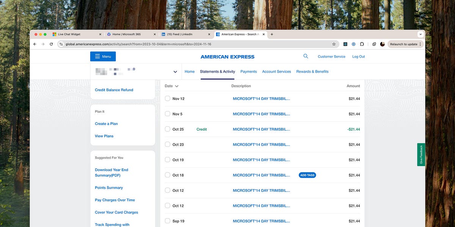
Task: Expand the card account selector chevron
Action: click(x=175, y=72)
